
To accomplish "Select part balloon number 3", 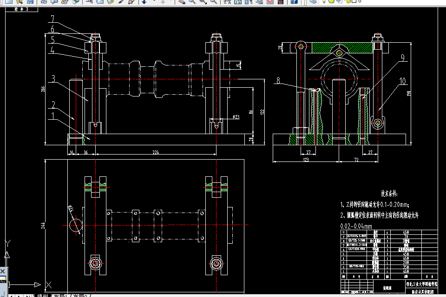I will [x=53, y=78].
